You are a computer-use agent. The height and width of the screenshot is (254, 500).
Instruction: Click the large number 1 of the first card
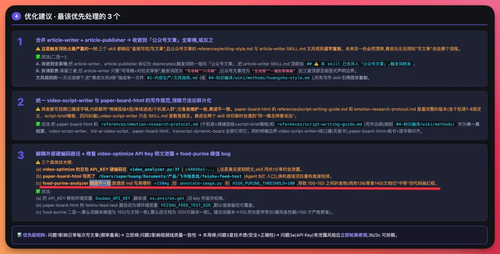pyautogui.click(x=20, y=42)
